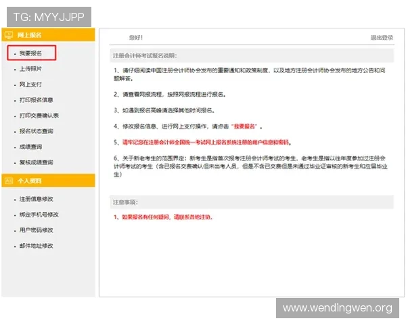
Task: Open 打印报名信息 menu item
Action: tap(37, 100)
